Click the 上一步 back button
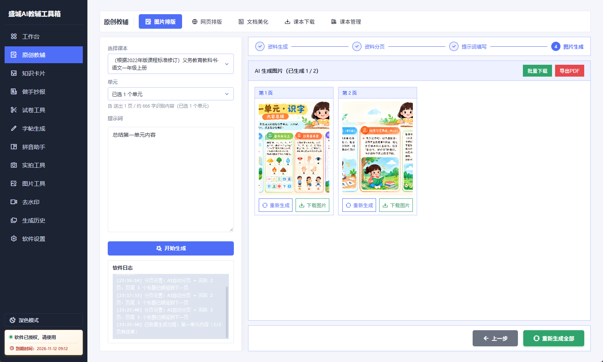The image size is (603, 362). click(495, 338)
